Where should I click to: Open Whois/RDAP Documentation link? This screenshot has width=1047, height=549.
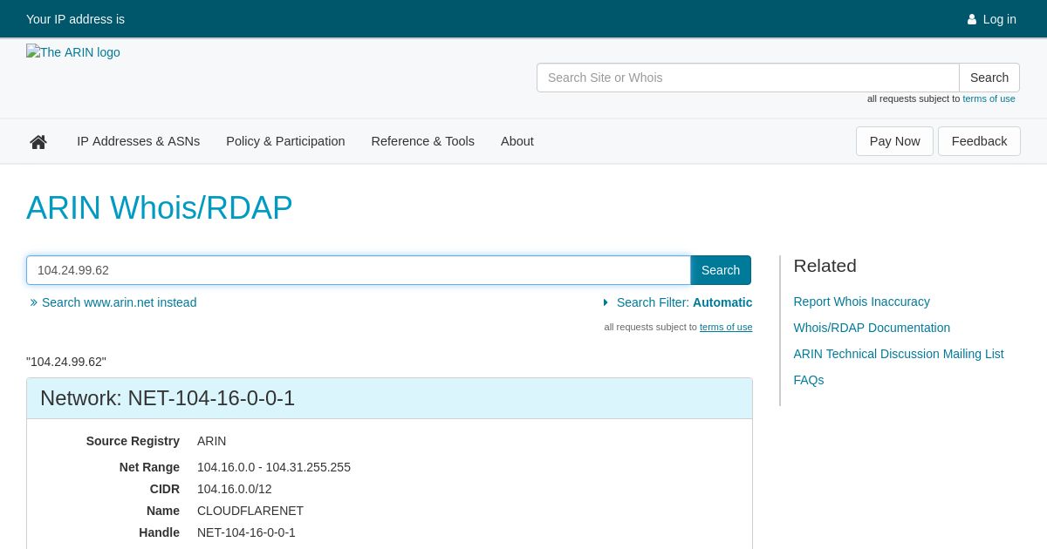tap(872, 328)
